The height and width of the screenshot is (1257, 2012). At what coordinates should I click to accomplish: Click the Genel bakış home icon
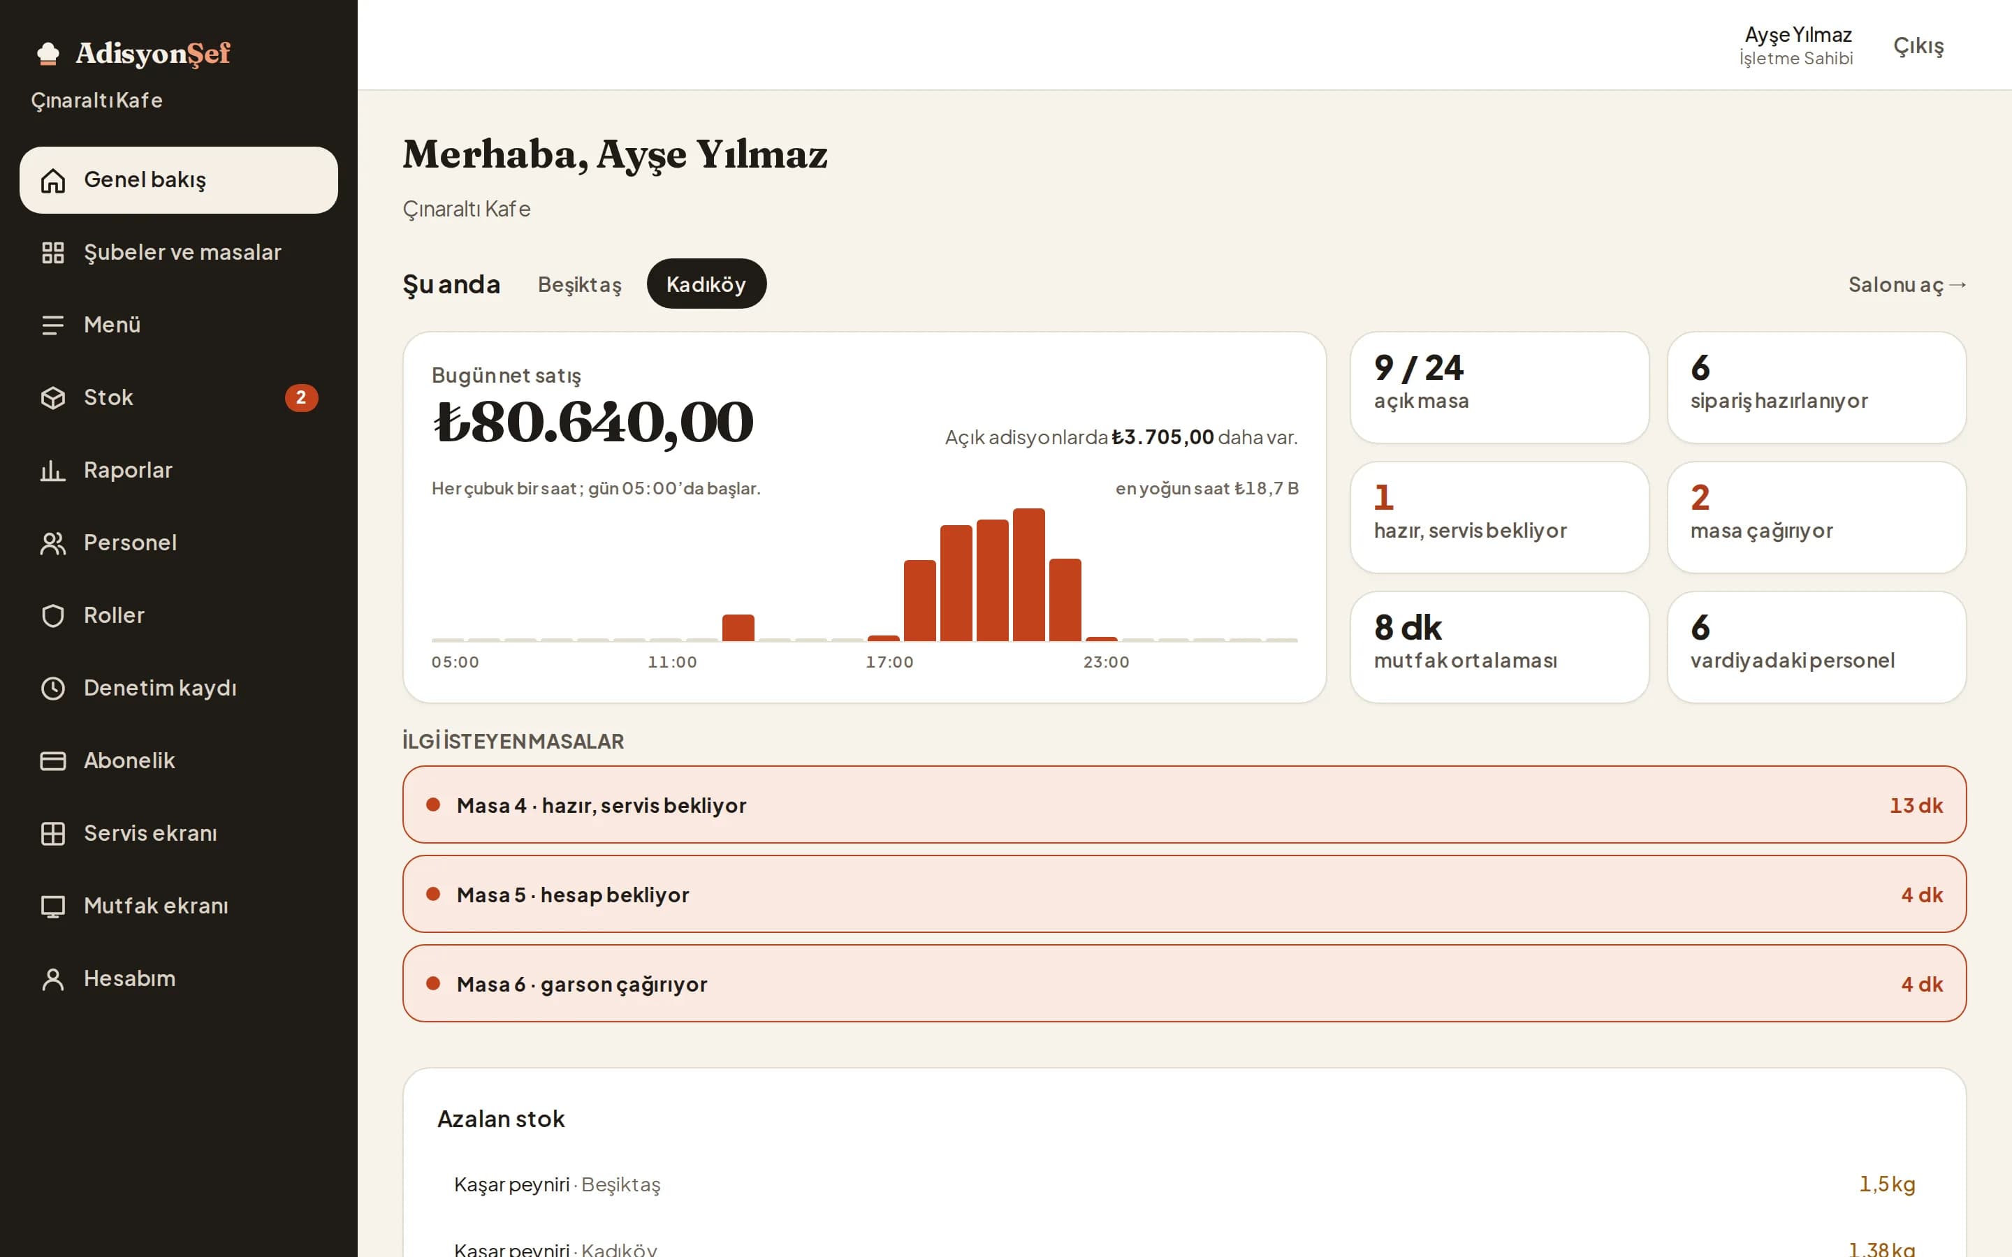point(53,180)
